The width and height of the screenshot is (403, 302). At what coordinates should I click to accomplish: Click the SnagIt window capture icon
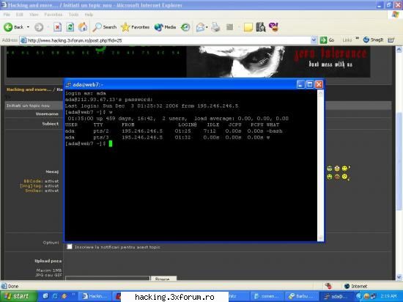pyautogui.click(x=391, y=40)
